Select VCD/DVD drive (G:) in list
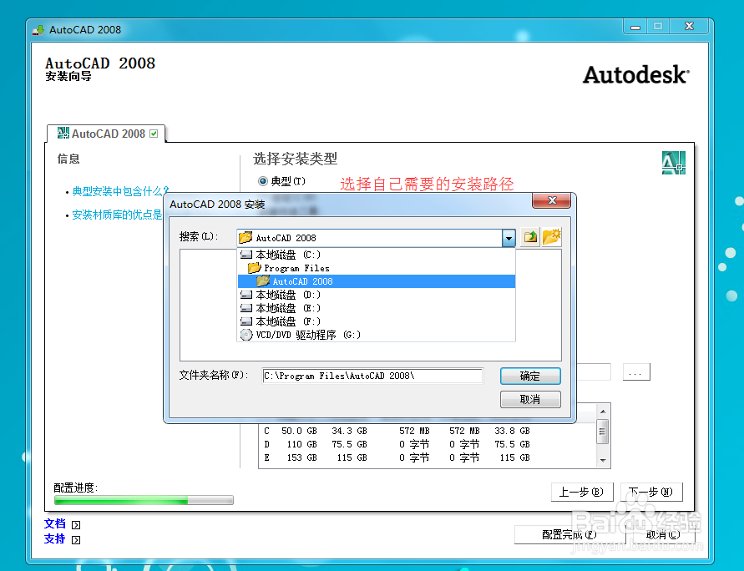 [376, 335]
